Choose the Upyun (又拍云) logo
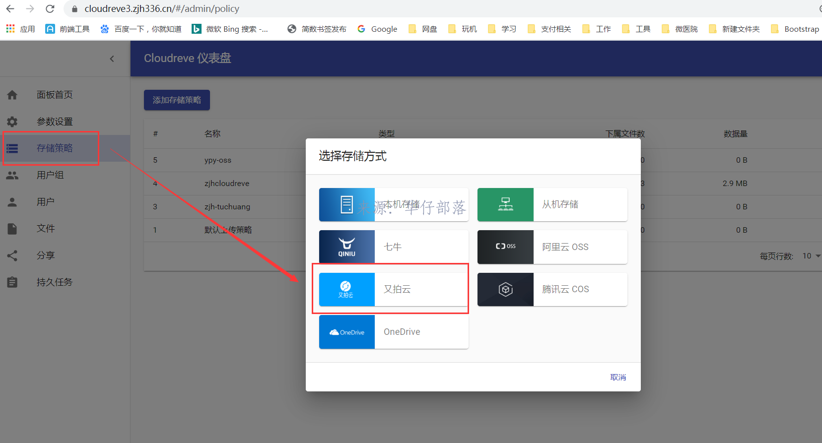The image size is (822, 443). [x=347, y=289]
